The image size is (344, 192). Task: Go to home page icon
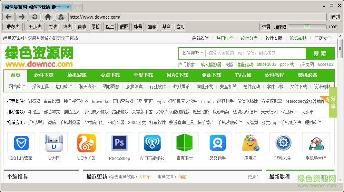[x=48, y=17]
